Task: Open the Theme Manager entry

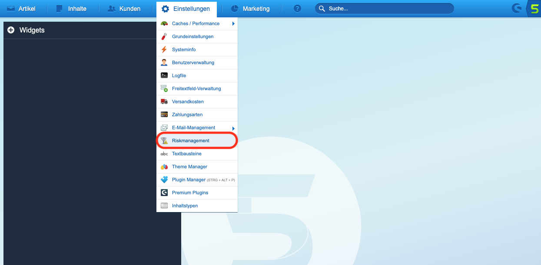Action: coord(197,167)
